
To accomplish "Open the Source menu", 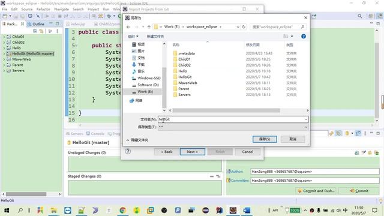I will pos(27,9).
